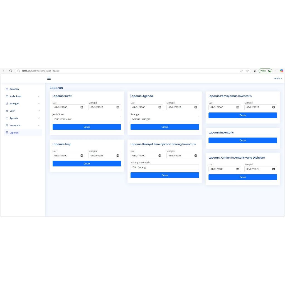
Task: Expand the Ruangan sidebar menu
Action: pyautogui.click(x=23, y=104)
